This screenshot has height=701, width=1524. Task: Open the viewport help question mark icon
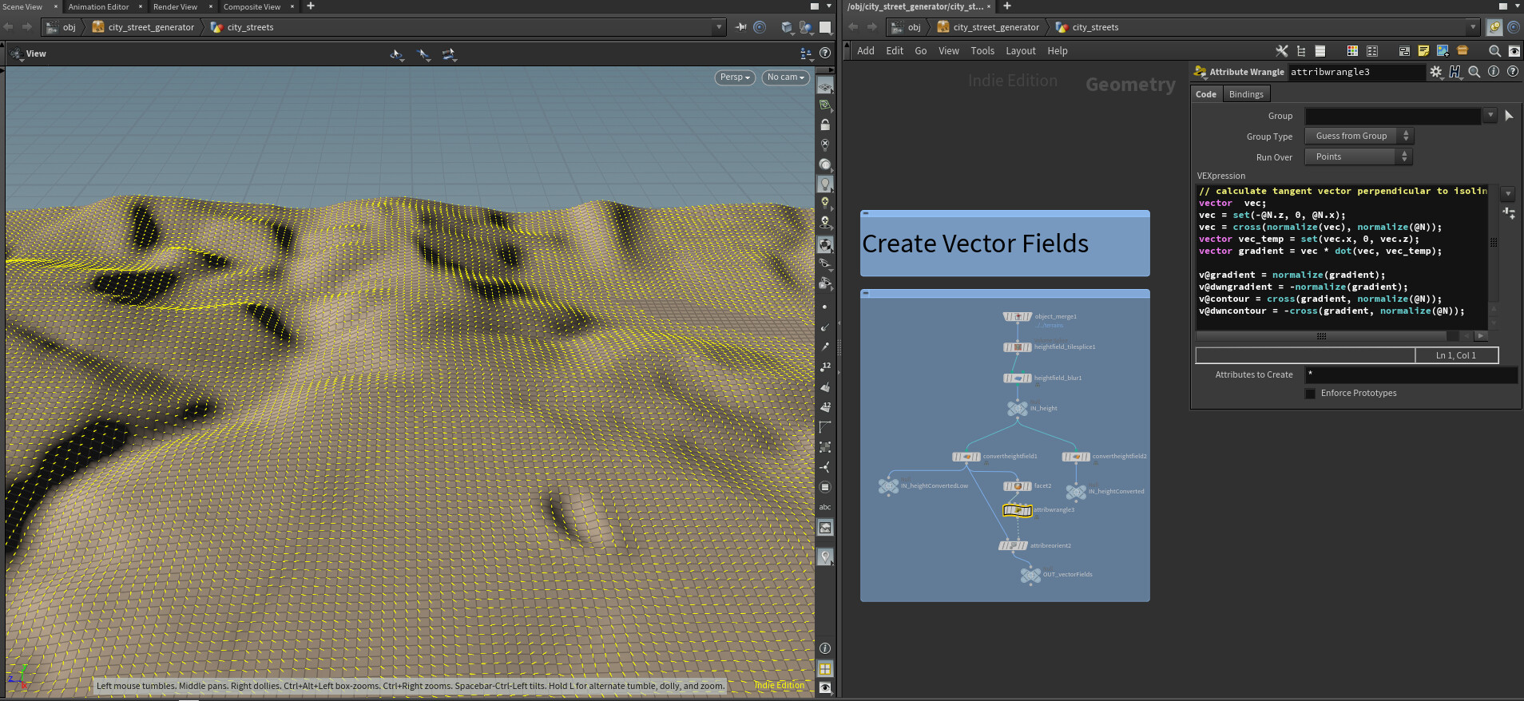825,53
